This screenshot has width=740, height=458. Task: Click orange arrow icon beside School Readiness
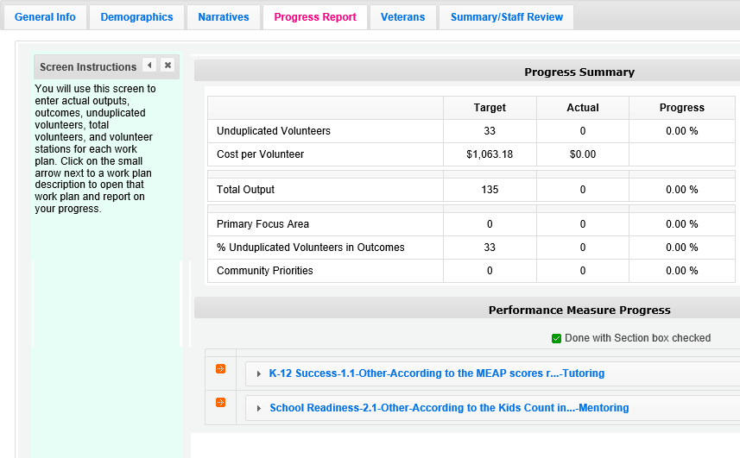pos(220,402)
